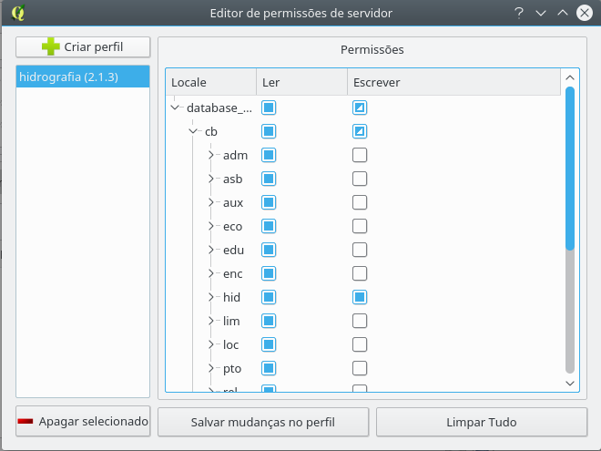Enable Escrever for loc row
Viewport: 601px width, 451px height.
[x=360, y=344]
